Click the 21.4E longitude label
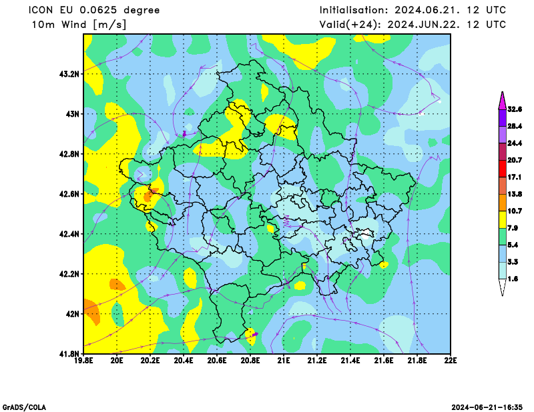534x412 pixels. point(350,361)
